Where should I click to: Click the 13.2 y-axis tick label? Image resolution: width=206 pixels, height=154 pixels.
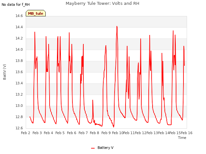click(19, 95)
